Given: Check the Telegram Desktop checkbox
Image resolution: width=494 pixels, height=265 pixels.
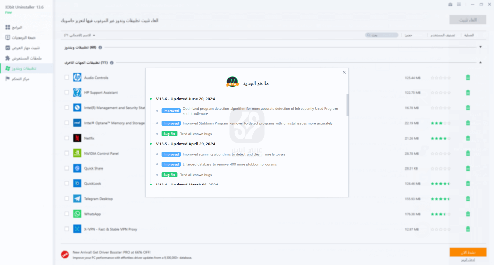Looking at the screenshot, I should pyautogui.click(x=67, y=199).
